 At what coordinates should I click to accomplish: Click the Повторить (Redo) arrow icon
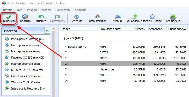[57, 17]
